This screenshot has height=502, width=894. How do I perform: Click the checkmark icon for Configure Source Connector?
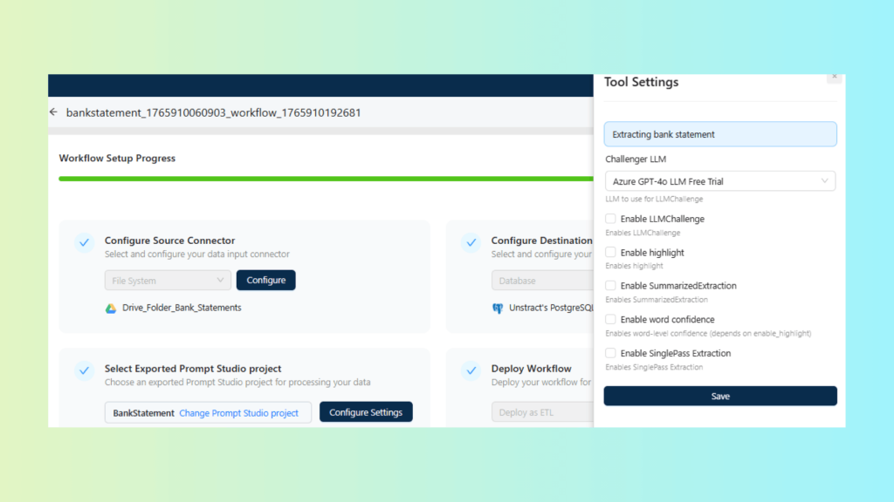coord(84,242)
